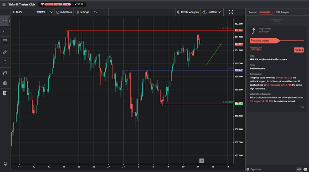Open the Prop Trader avatar

tap(254, 30)
